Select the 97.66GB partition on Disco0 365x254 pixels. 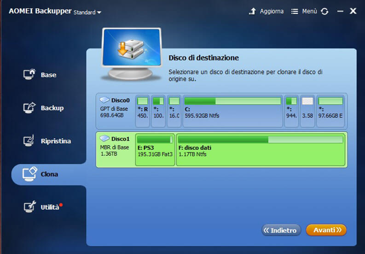click(x=330, y=111)
